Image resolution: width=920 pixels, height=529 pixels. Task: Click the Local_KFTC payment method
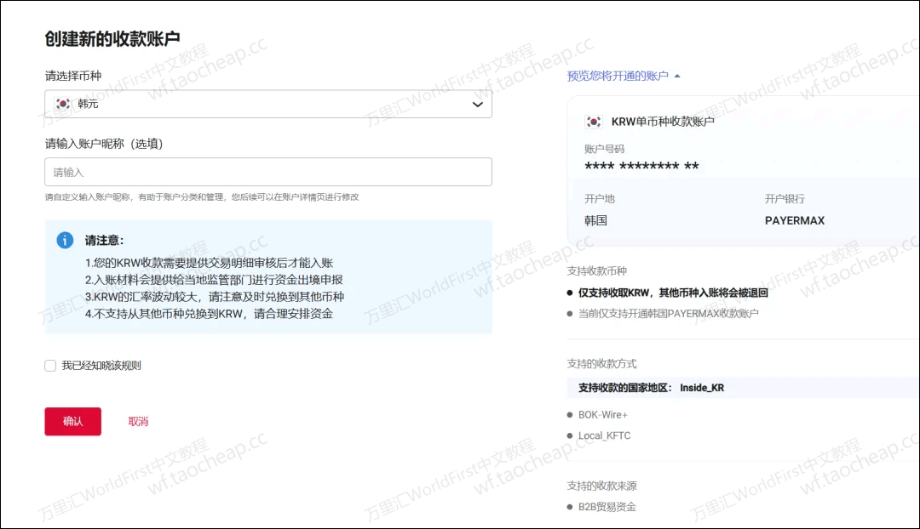coord(604,435)
